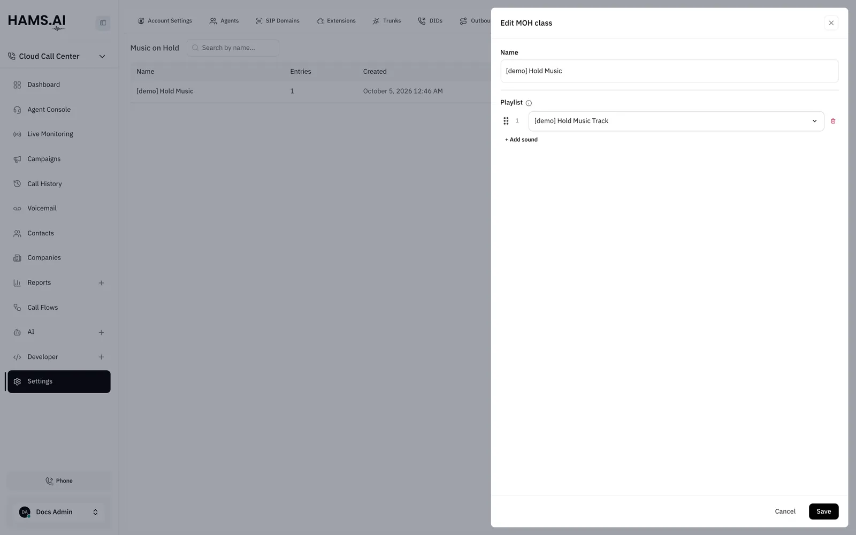Switch to the SIP Domains tab
856x535 pixels.
coord(278,21)
